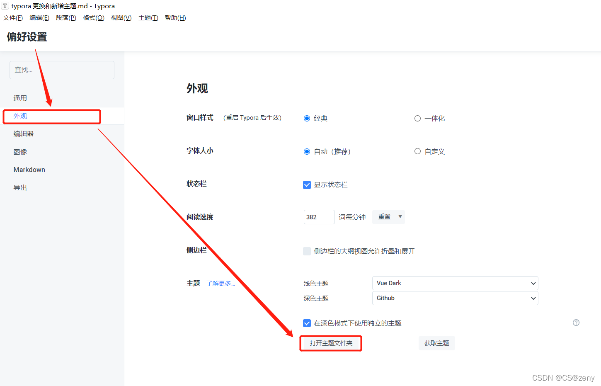Screen dimensions: 601x386
Task: Click the 打开主题文件夹 button
Action: click(330, 343)
